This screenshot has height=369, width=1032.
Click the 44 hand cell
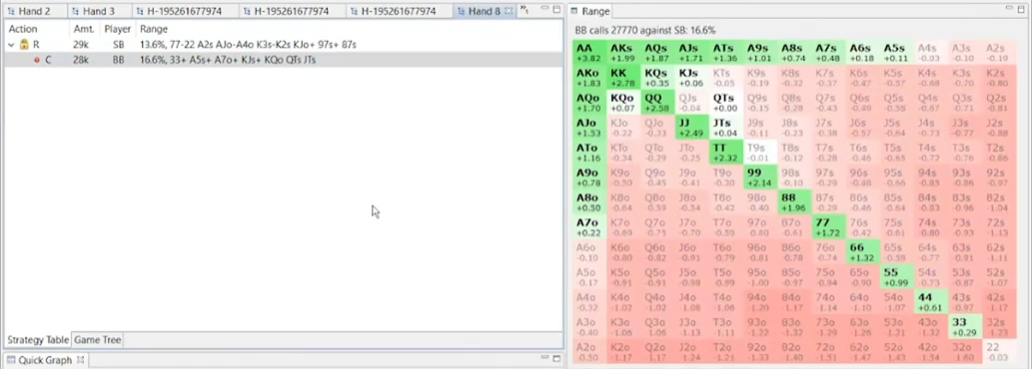931,302
